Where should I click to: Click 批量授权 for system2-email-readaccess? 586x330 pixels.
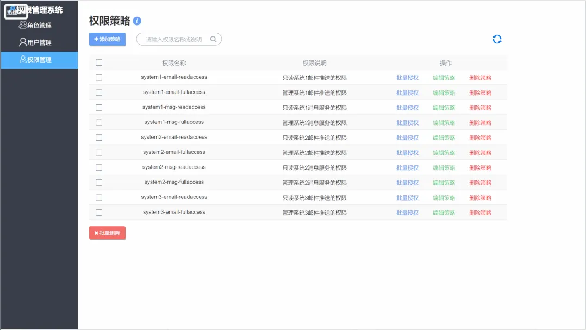pos(407,138)
